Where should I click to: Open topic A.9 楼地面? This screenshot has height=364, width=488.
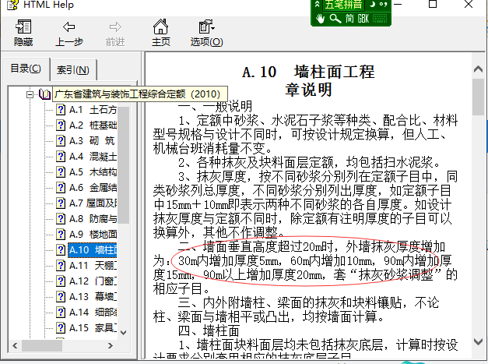click(x=93, y=235)
